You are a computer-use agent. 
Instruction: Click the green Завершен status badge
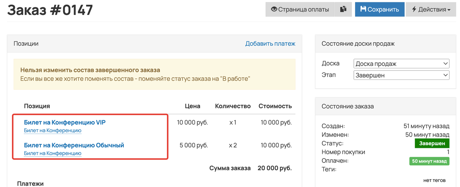pyautogui.click(x=432, y=144)
